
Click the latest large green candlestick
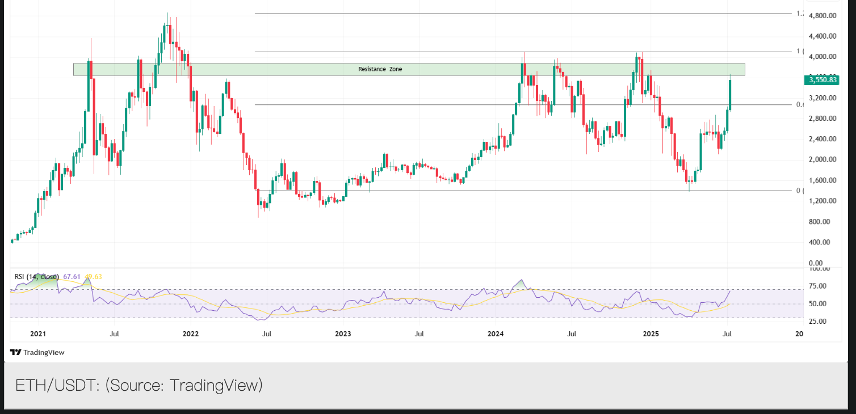730,95
